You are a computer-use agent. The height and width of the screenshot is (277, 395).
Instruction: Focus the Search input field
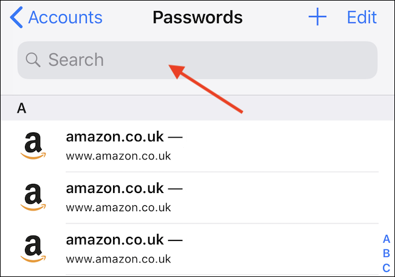(197, 60)
